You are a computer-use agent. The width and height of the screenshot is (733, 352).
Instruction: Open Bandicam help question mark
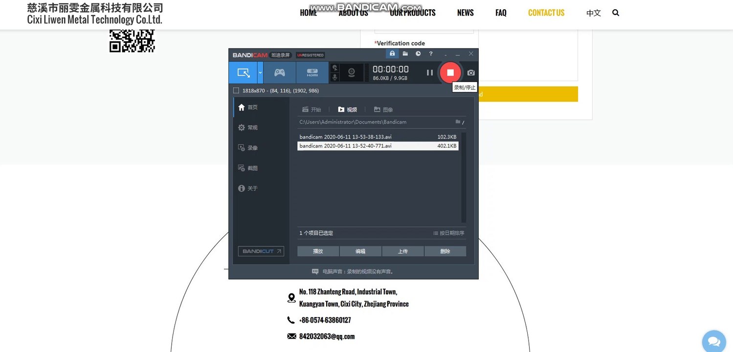point(431,54)
